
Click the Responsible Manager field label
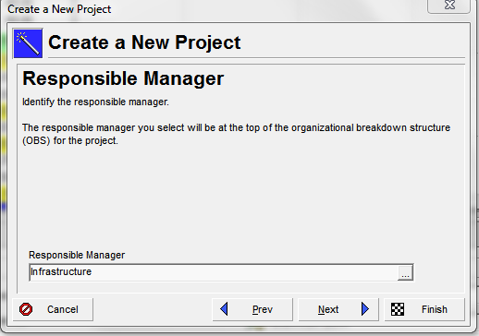[77, 255]
